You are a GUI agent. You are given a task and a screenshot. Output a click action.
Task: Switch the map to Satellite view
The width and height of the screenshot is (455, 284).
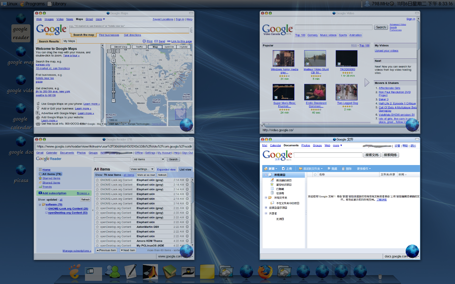click(x=169, y=47)
